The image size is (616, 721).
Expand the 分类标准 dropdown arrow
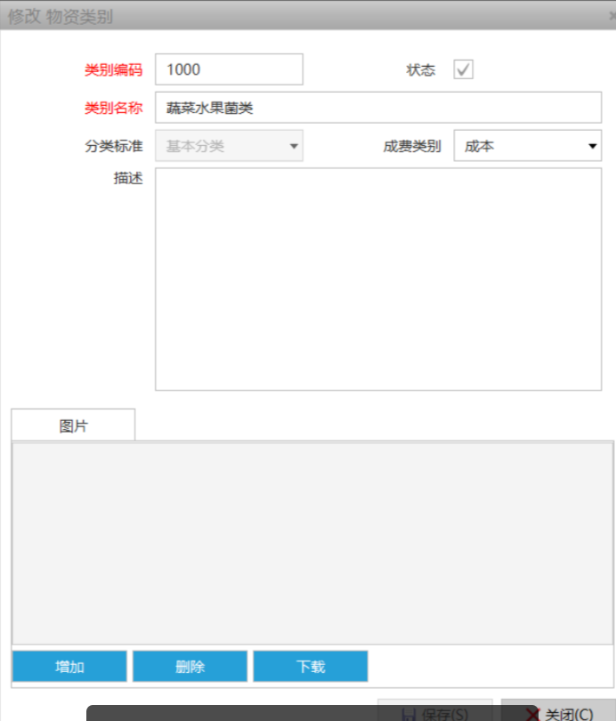click(293, 147)
